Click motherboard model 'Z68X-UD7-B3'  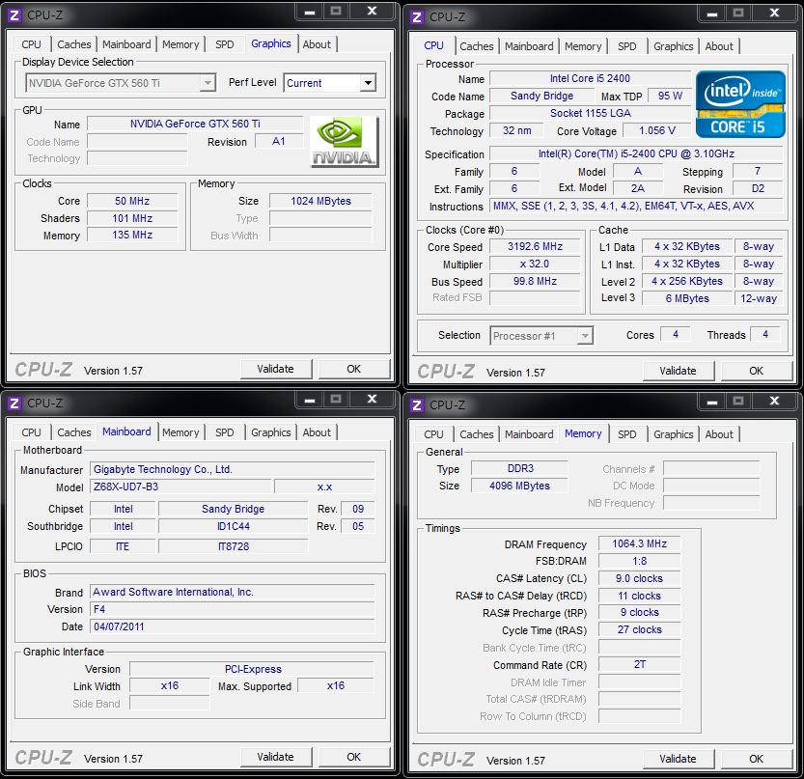180,487
